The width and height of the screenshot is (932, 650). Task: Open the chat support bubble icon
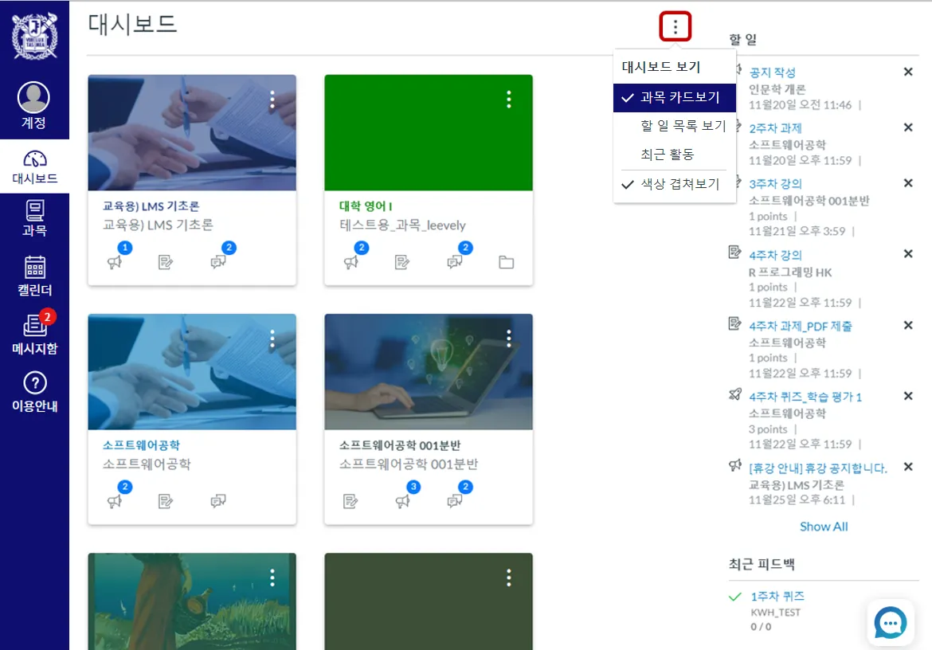point(891,623)
